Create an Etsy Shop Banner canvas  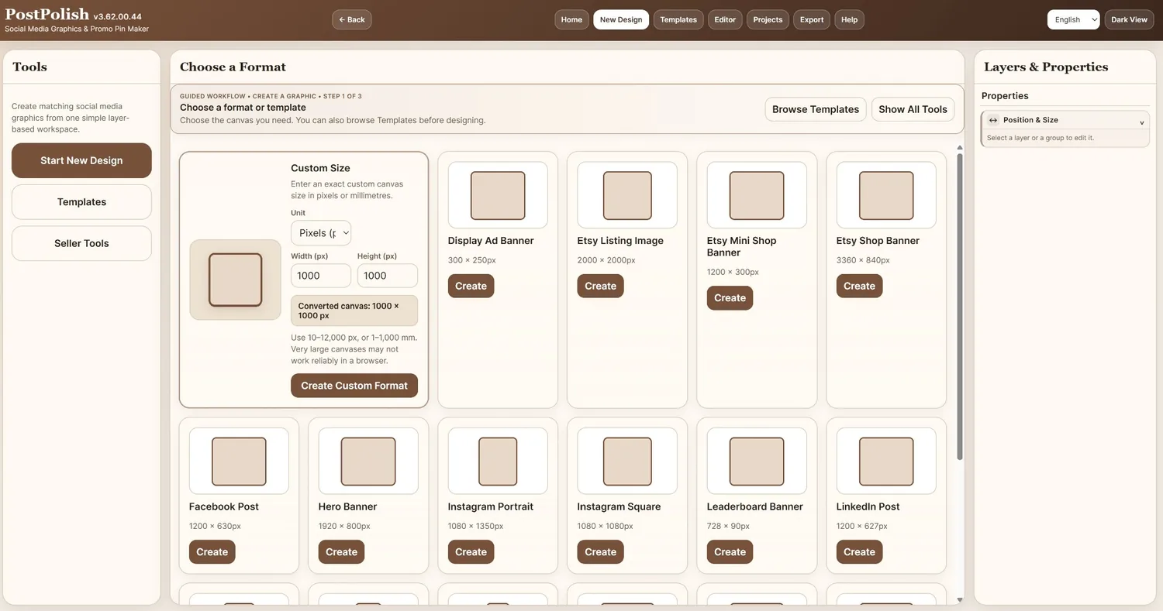point(859,286)
